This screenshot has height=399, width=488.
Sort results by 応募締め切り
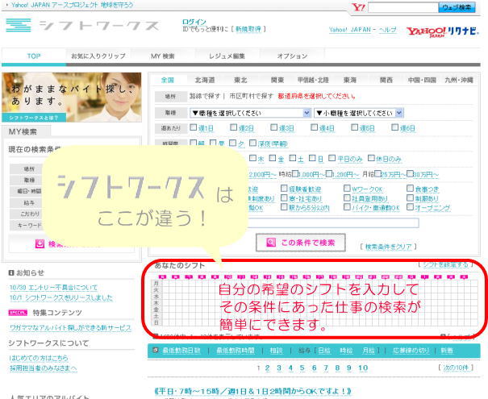[x=411, y=351]
